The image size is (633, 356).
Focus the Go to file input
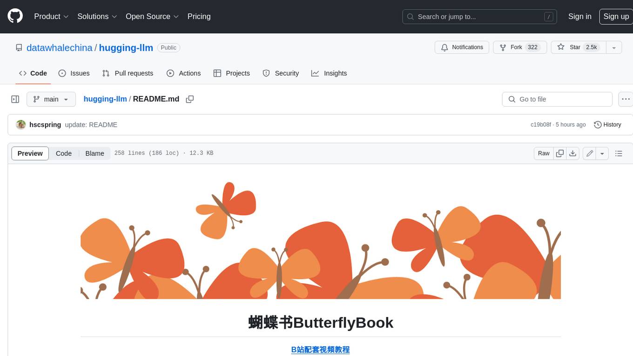(557, 99)
